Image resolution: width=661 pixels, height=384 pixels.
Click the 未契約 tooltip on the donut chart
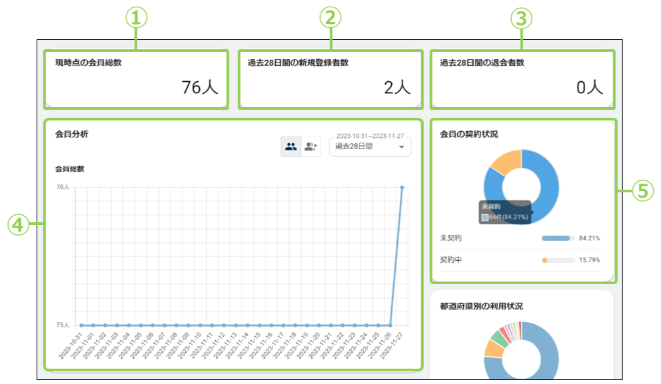(x=504, y=212)
